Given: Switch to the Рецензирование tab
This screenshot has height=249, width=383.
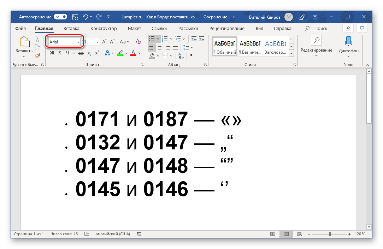Looking at the screenshot, I should [x=227, y=28].
